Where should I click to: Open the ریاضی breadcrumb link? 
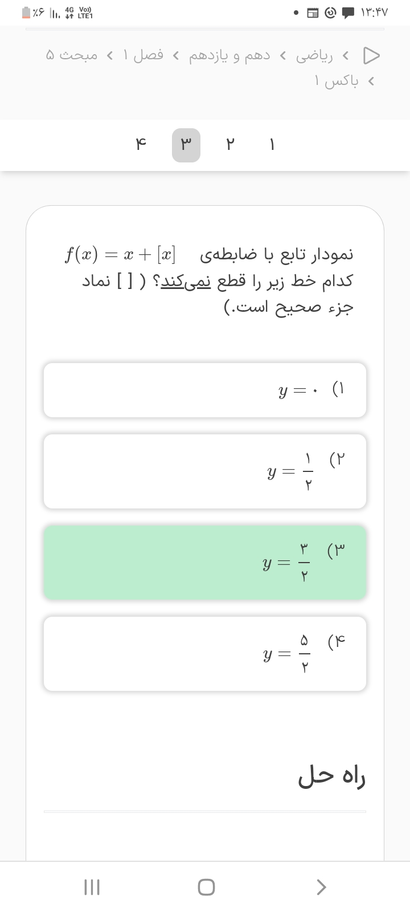pos(314,55)
